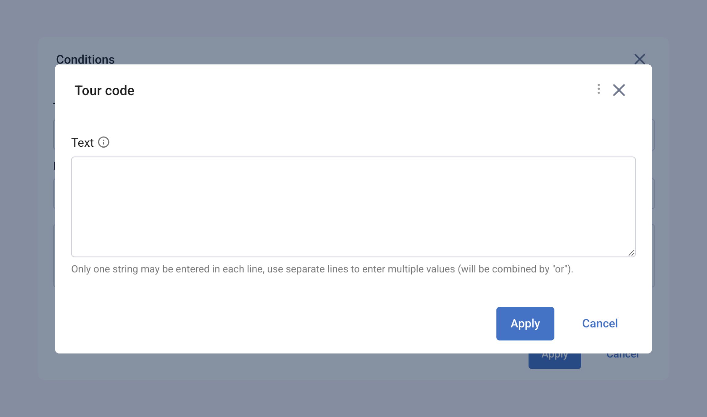Focus the Text multiline input field
The width and height of the screenshot is (707, 417).
click(353, 207)
